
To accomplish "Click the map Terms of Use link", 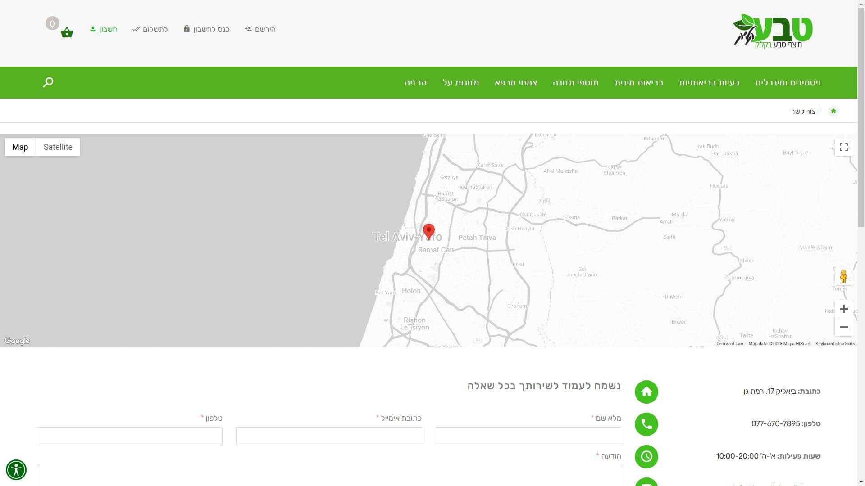I will coord(729,344).
